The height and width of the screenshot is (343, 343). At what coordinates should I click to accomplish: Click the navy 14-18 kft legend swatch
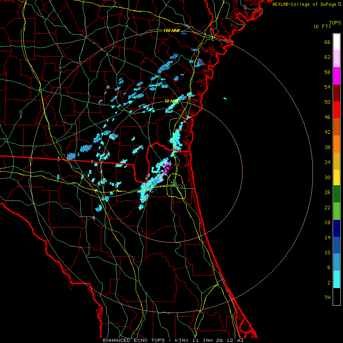[x=337, y=228]
